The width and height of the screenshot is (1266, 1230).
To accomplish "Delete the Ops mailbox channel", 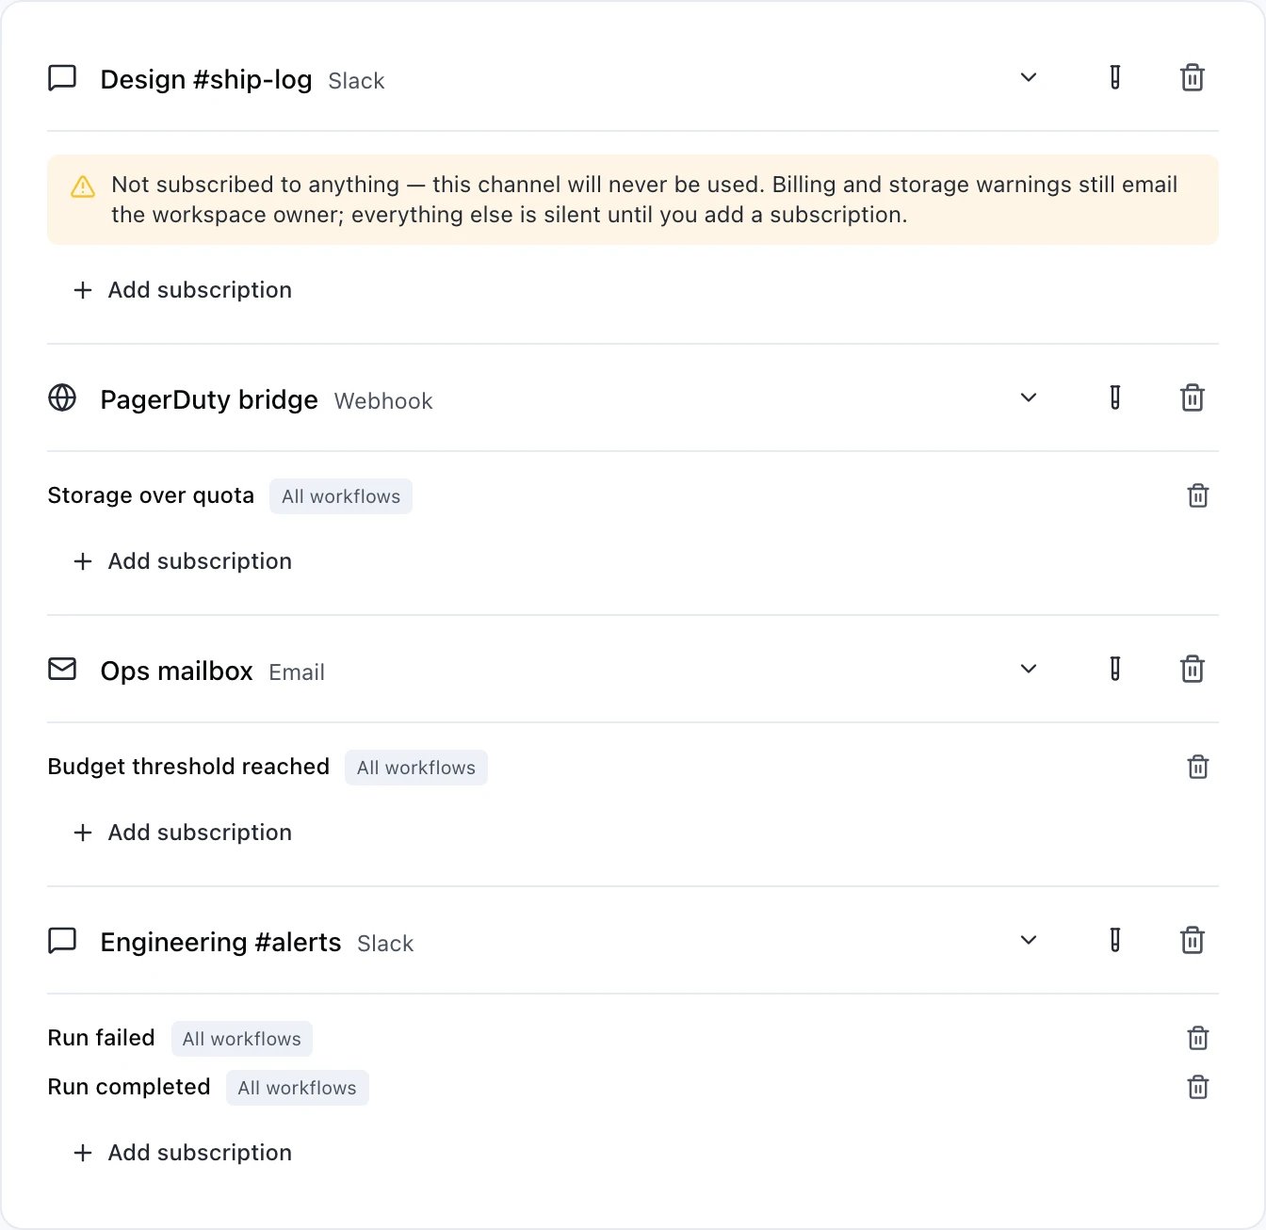I will coord(1193,669).
